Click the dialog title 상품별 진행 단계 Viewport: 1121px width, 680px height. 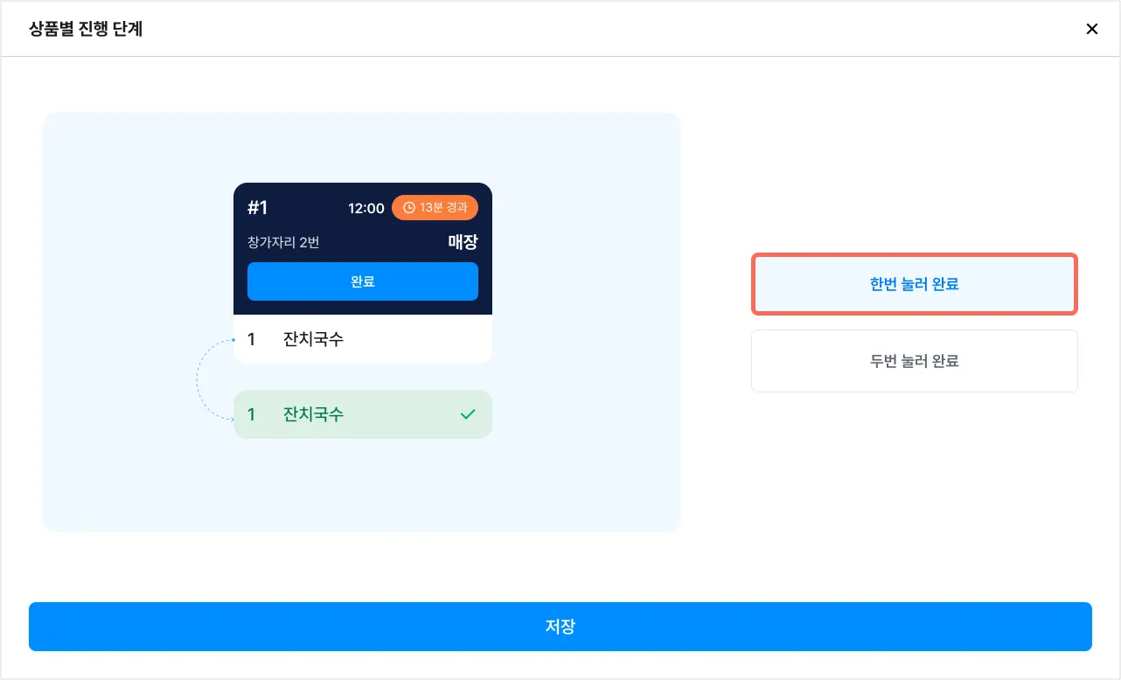click(x=86, y=30)
